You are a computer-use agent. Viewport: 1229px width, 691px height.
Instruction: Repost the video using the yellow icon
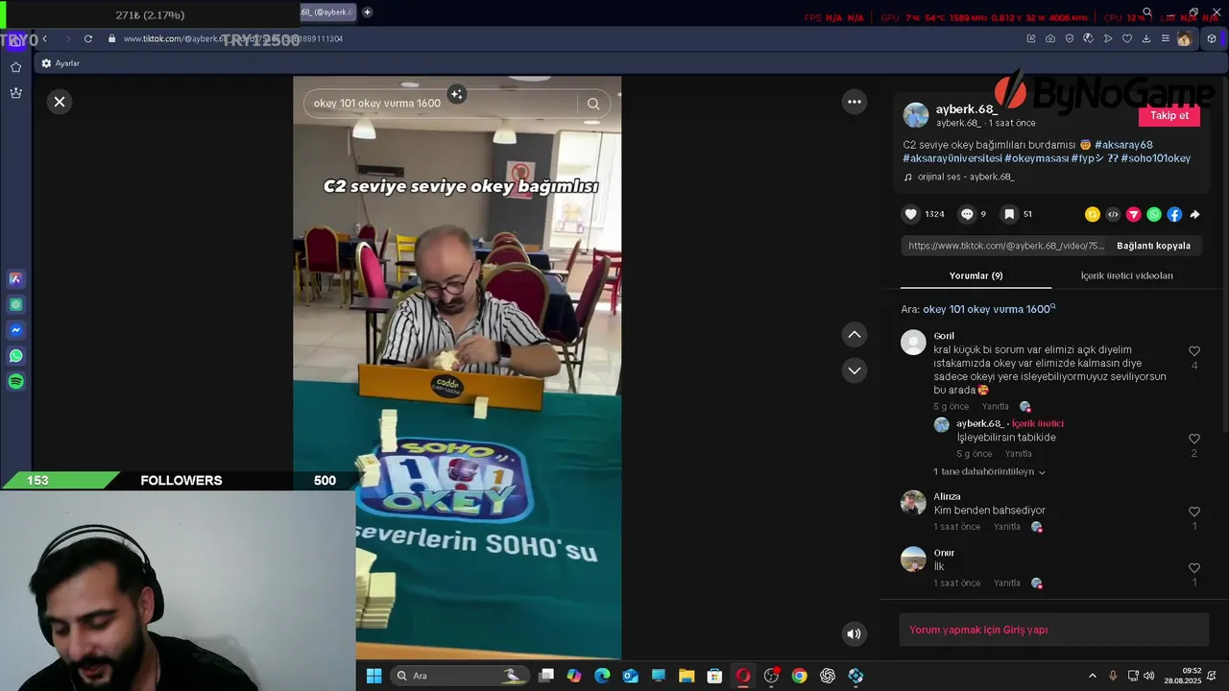coord(1093,214)
